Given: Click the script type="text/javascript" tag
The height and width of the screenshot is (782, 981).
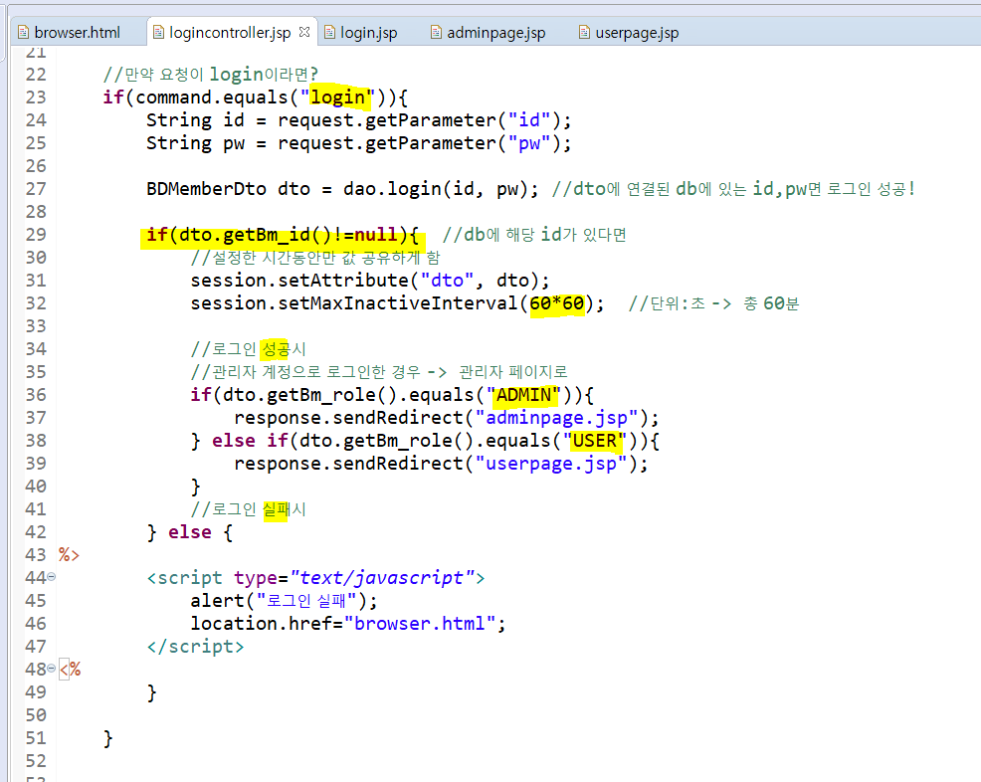Looking at the screenshot, I should pyautogui.click(x=316, y=578).
